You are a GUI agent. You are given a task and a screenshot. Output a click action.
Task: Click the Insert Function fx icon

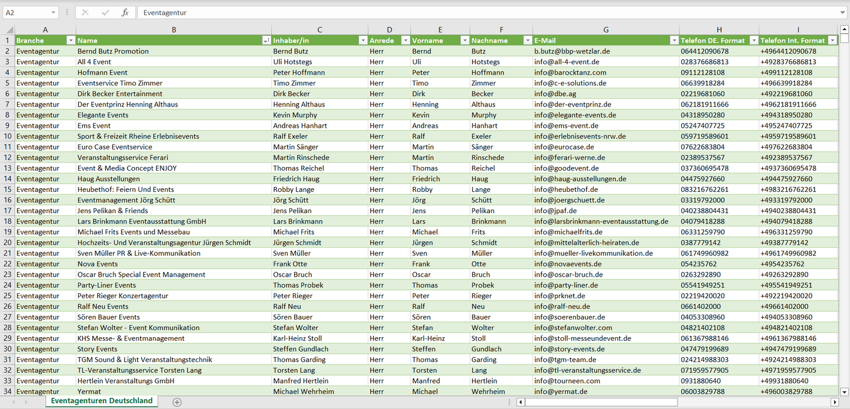point(125,12)
